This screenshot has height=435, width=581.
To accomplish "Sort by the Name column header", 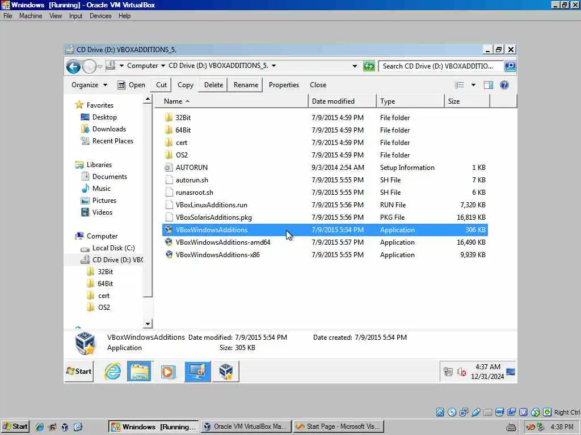I will (231, 101).
